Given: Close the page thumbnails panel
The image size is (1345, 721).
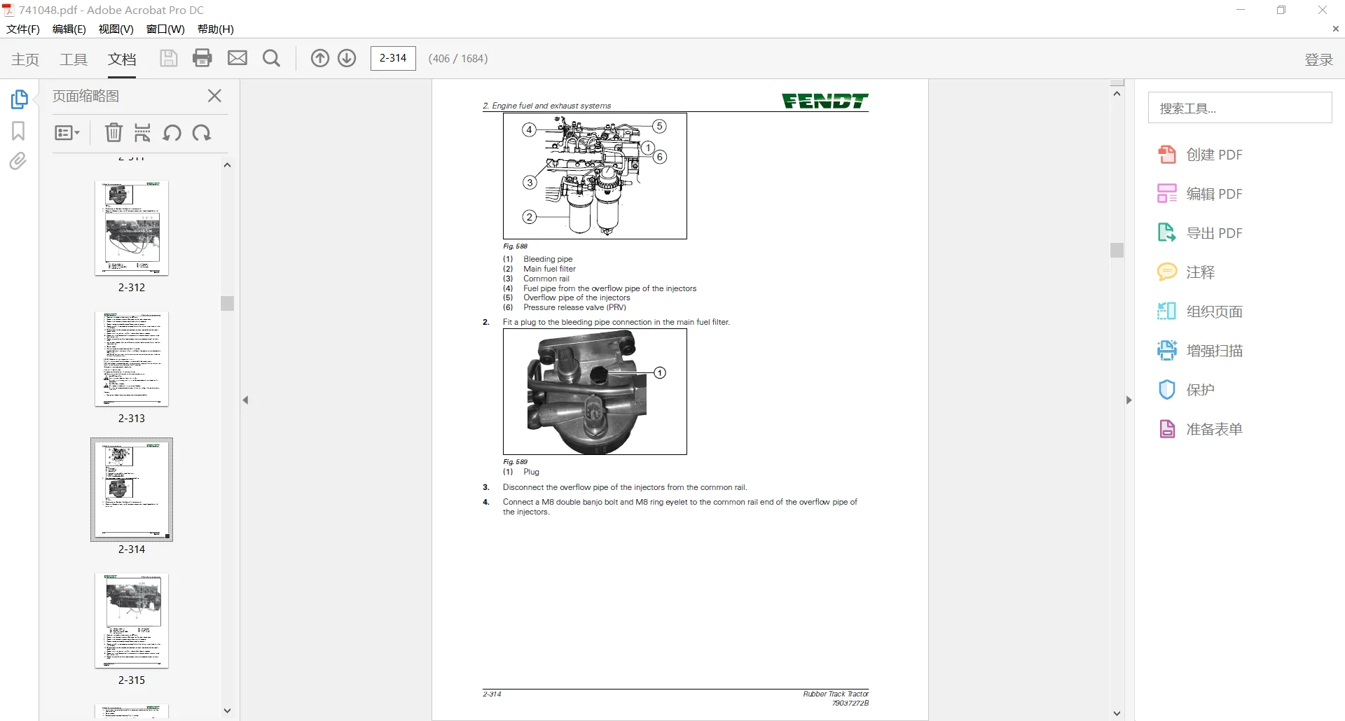Looking at the screenshot, I should [x=215, y=96].
